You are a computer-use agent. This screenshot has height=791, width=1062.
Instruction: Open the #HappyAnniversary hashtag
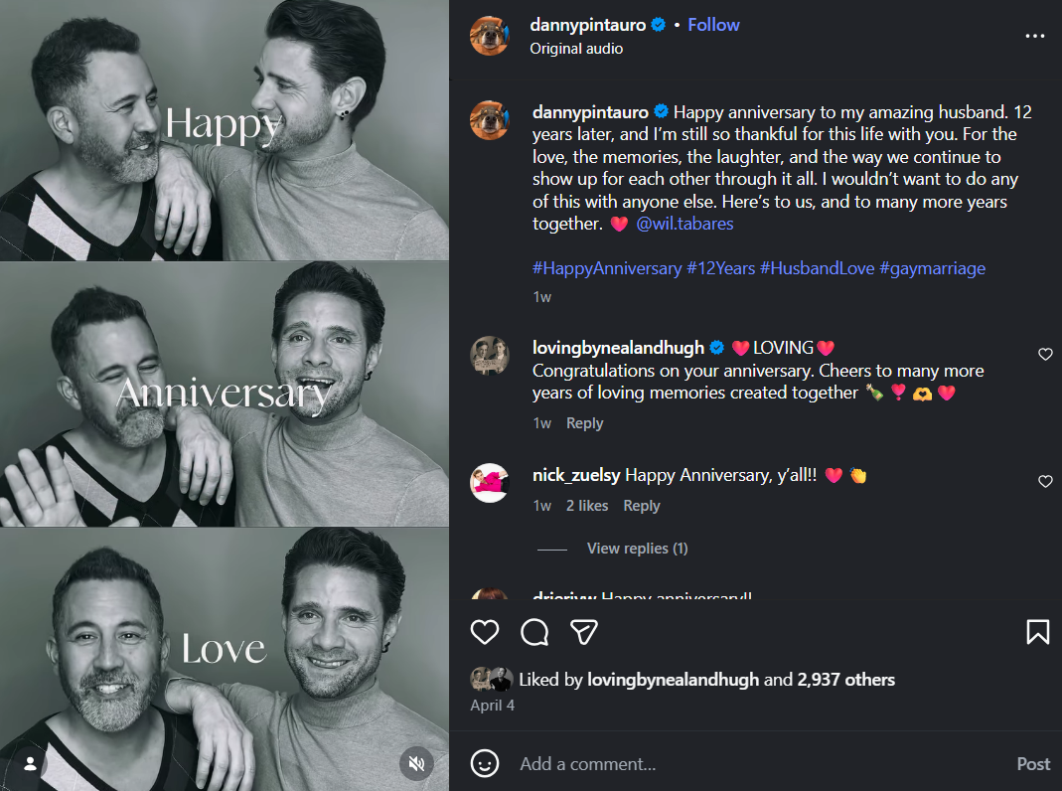coord(606,268)
